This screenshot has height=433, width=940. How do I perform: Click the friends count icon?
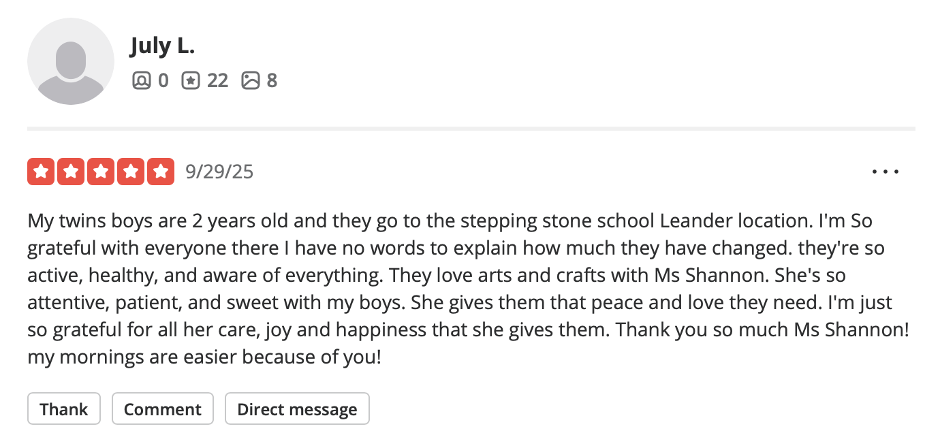click(x=141, y=81)
